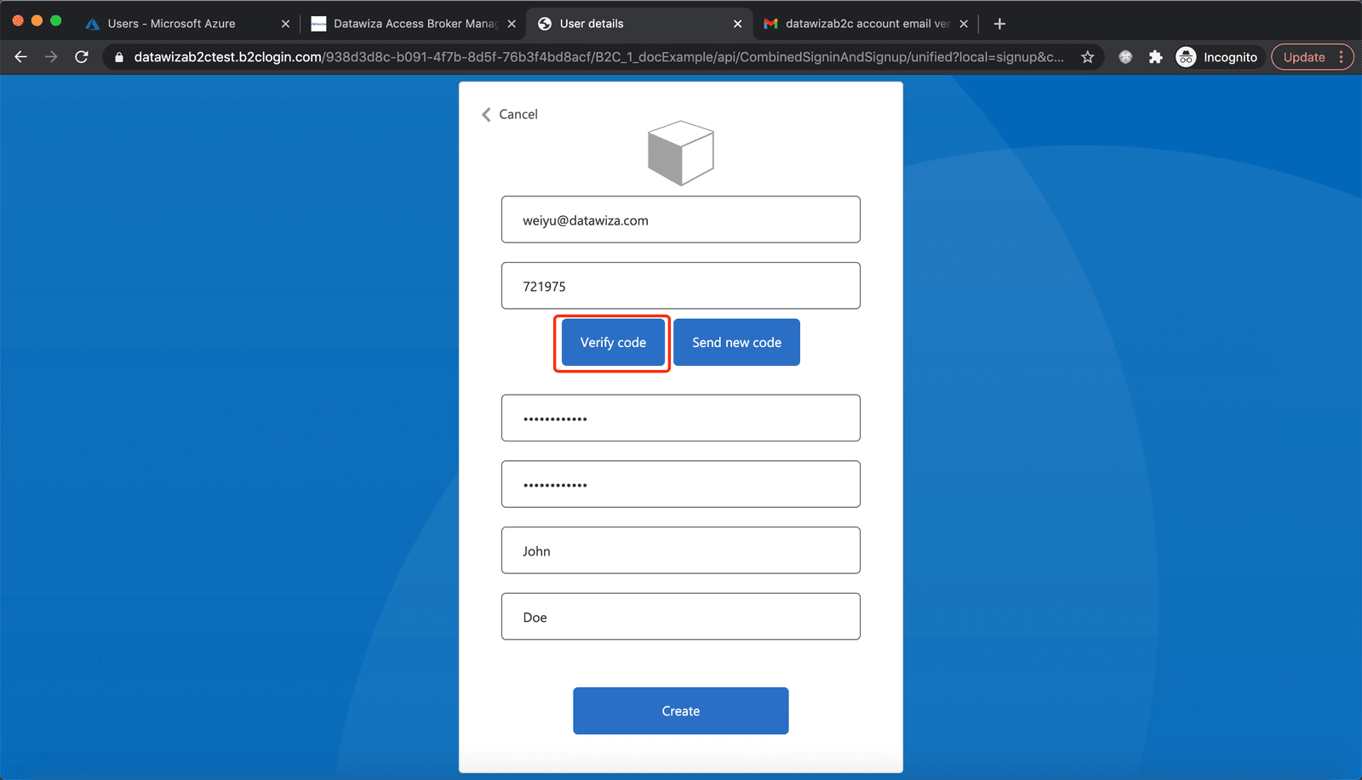This screenshot has width=1362, height=780.
Task: Switch to Datawiza Access Broker Management tab
Action: (x=415, y=24)
